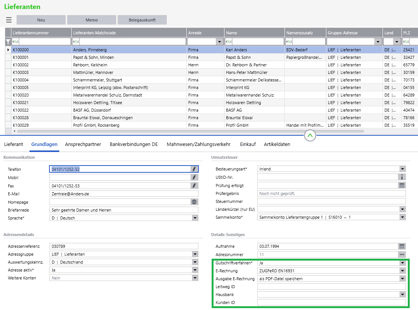418x310 pixels.
Task: Click the dial icon beside Telefon field
Action: (x=194, y=169)
